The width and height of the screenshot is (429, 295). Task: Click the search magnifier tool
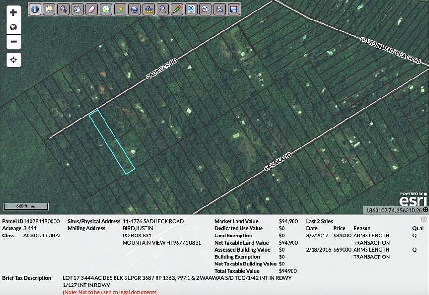(163, 10)
